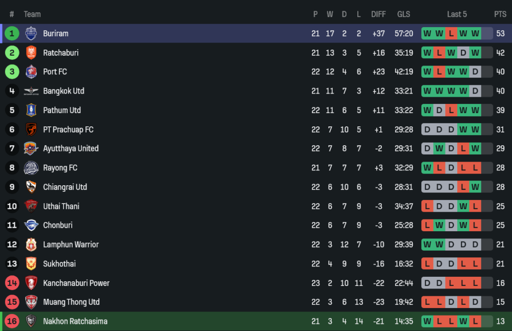512x331 pixels.
Task: Select the rank 1 position badge
Action: coord(12,33)
